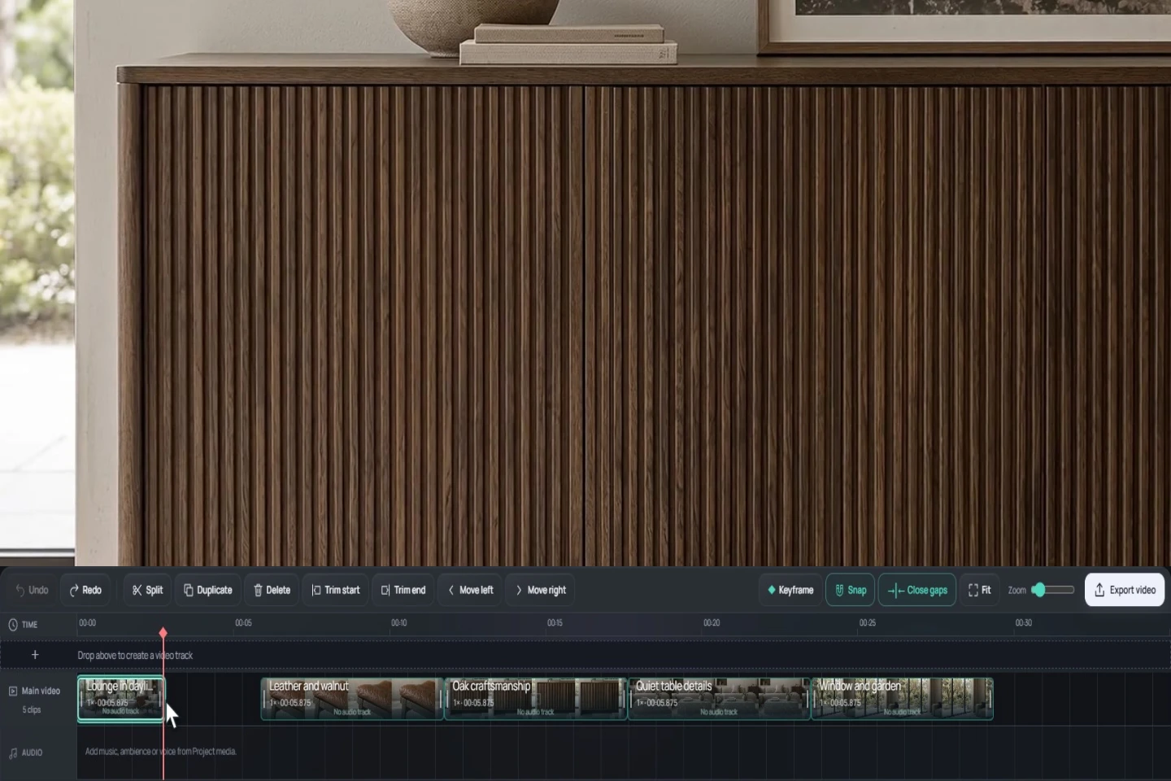The image size is (1171, 781).
Task: Click the 00:30 mark on ruler
Action: tap(1023, 623)
